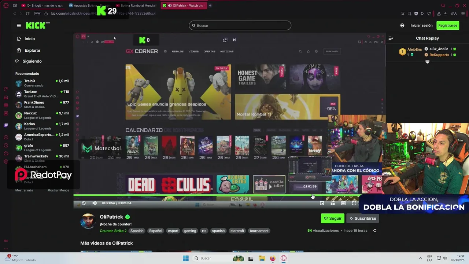
Task: Open Explorar in the sidebar
Action: click(x=32, y=51)
